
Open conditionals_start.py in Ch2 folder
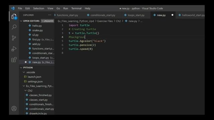[x=41, y=109]
